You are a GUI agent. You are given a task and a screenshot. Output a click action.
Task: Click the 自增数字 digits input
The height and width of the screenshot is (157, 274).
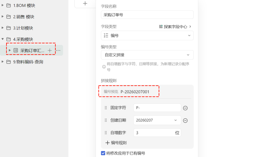point(157,133)
